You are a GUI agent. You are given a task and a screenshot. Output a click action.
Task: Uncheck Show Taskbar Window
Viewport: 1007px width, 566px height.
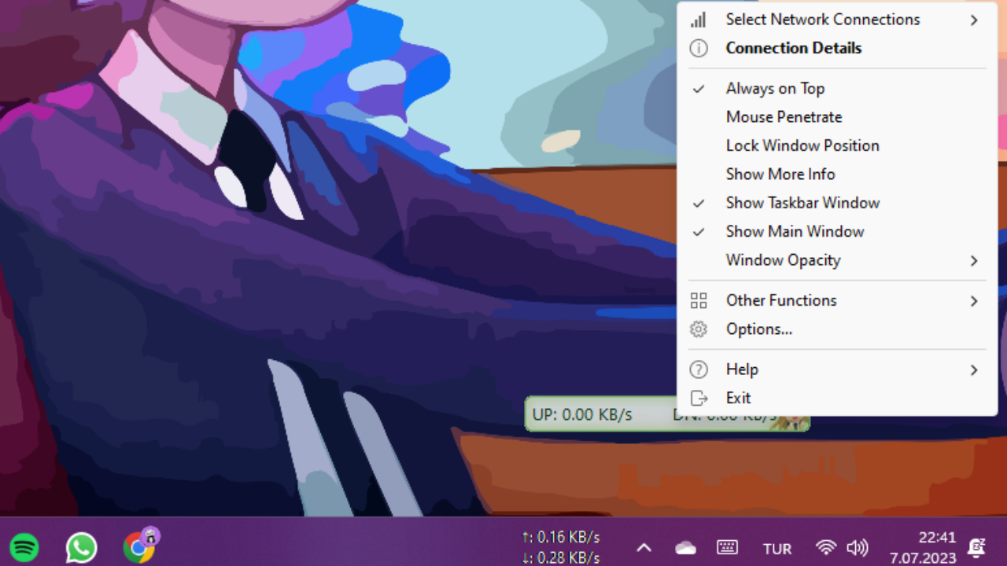802,203
